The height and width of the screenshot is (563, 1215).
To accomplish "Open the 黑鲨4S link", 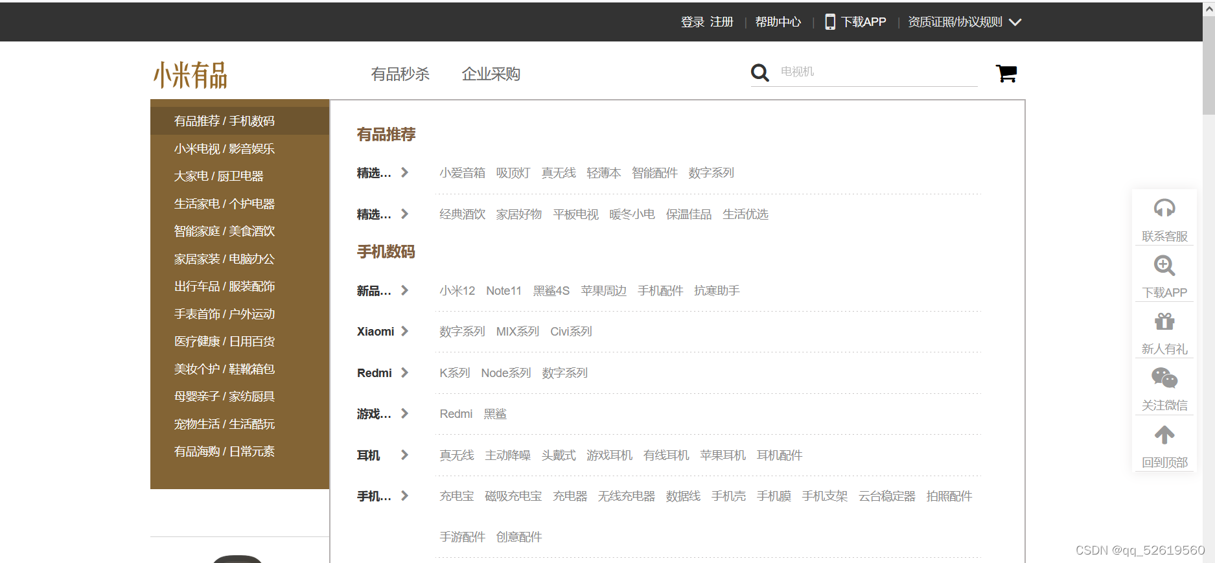I will (551, 291).
